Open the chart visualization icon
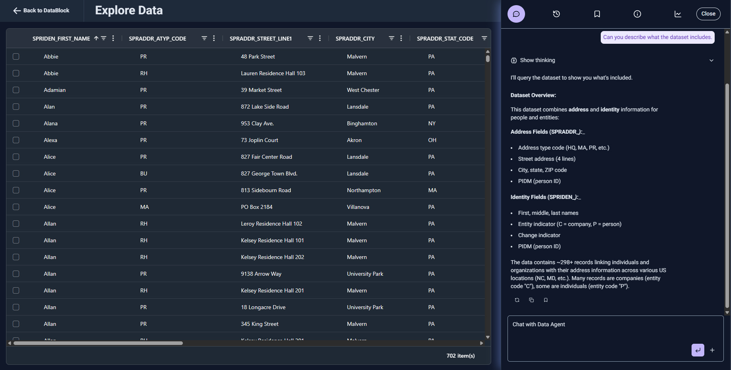The image size is (731, 370). [x=678, y=14]
